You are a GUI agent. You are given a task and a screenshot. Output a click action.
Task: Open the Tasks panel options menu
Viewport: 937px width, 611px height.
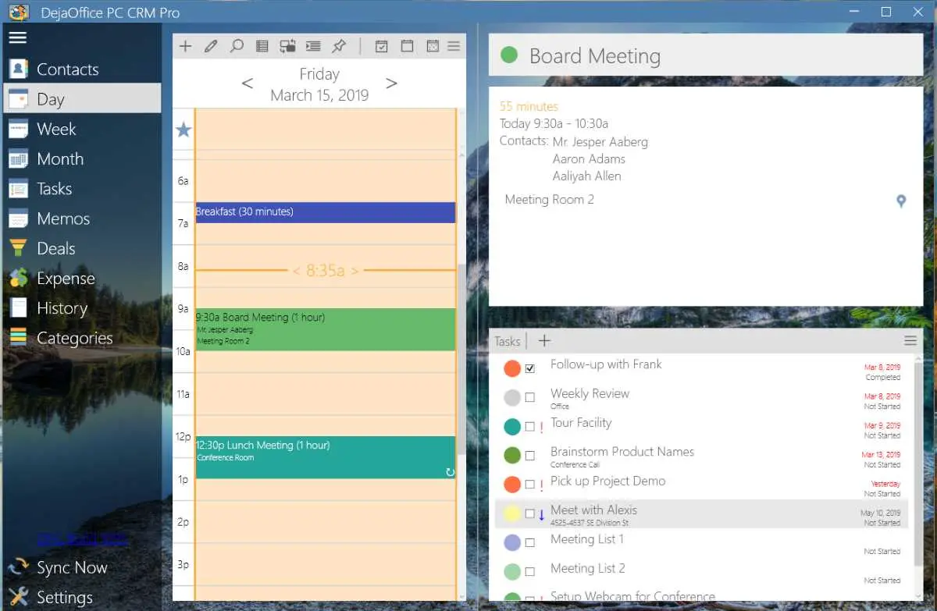pyautogui.click(x=910, y=340)
